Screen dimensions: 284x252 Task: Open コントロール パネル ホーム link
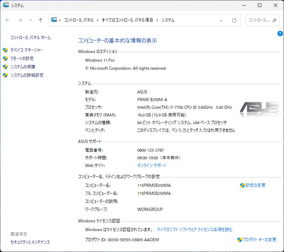30,38
